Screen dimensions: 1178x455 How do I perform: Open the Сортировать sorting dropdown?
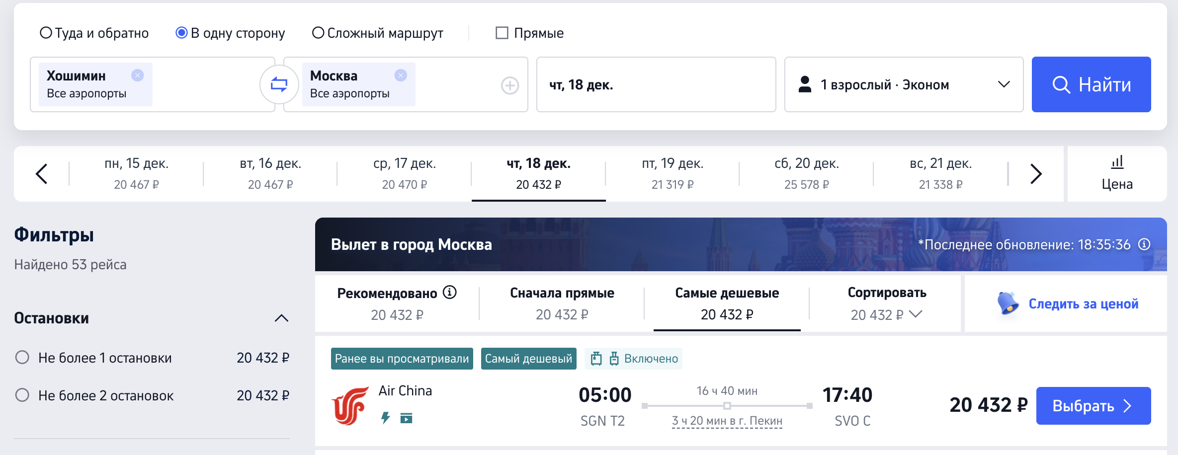887,303
